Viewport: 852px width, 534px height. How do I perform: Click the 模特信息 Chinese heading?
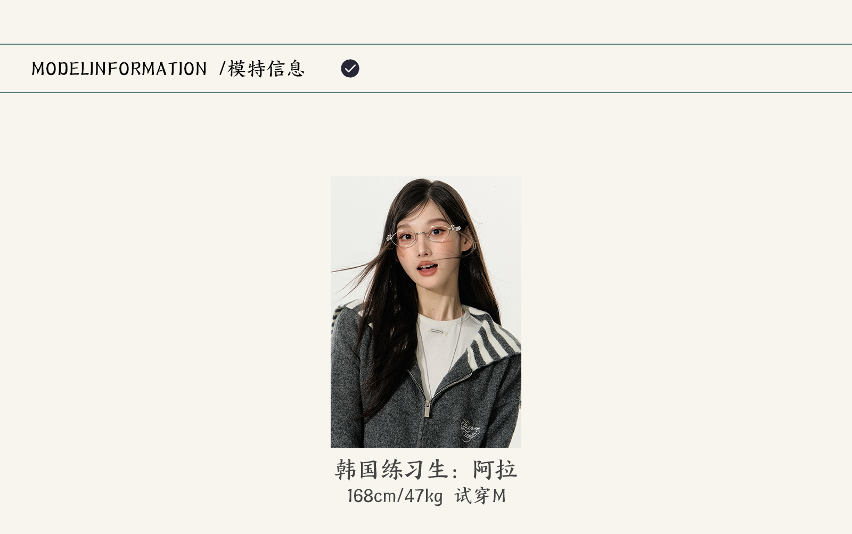point(266,69)
